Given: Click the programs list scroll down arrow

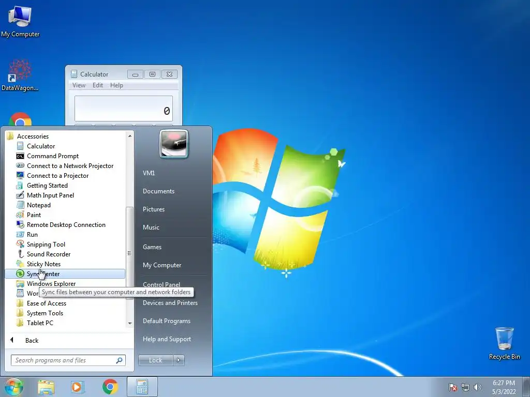Looking at the screenshot, I should tap(130, 324).
